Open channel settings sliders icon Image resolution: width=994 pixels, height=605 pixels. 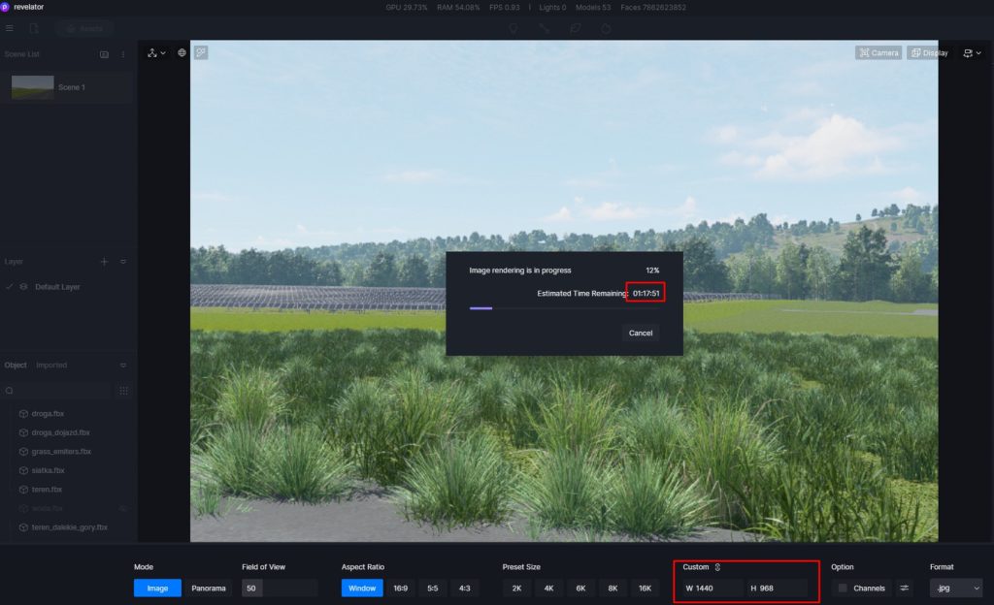[x=904, y=588]
